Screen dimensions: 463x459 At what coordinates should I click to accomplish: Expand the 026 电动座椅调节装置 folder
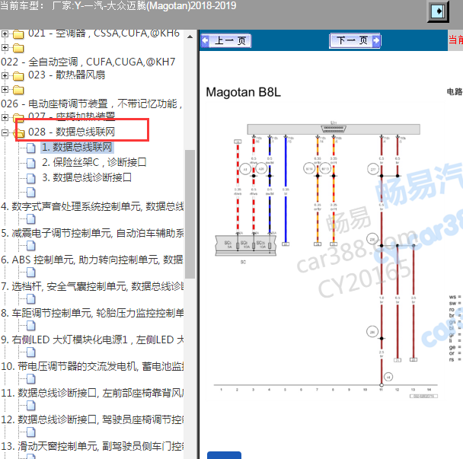click(x=5, y=89)
